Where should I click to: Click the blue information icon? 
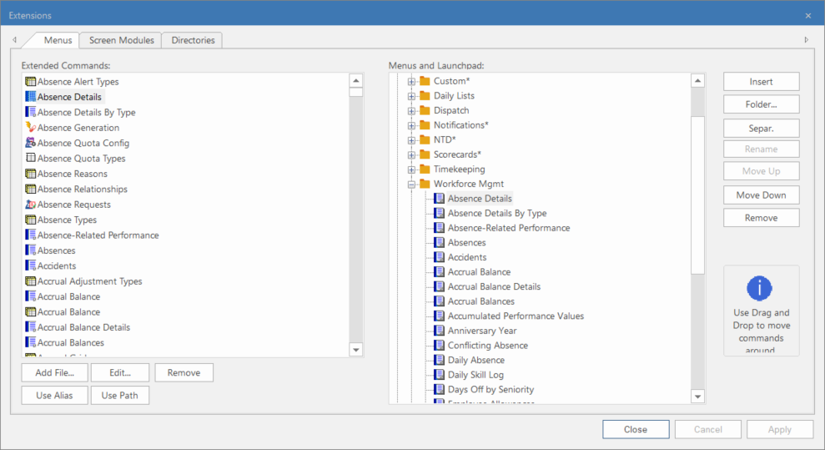click(x=759, y=288)
